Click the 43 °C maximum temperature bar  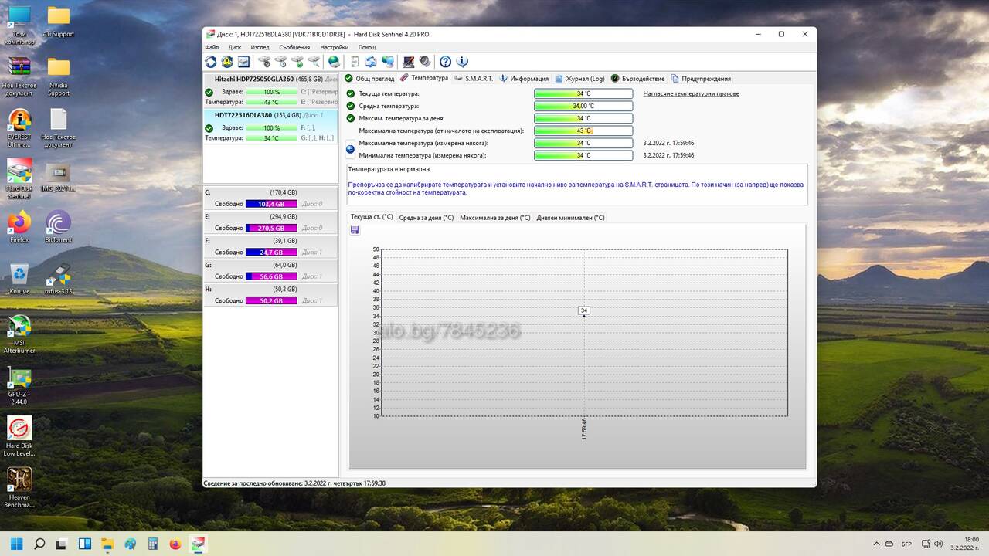(x=583, y=131)
